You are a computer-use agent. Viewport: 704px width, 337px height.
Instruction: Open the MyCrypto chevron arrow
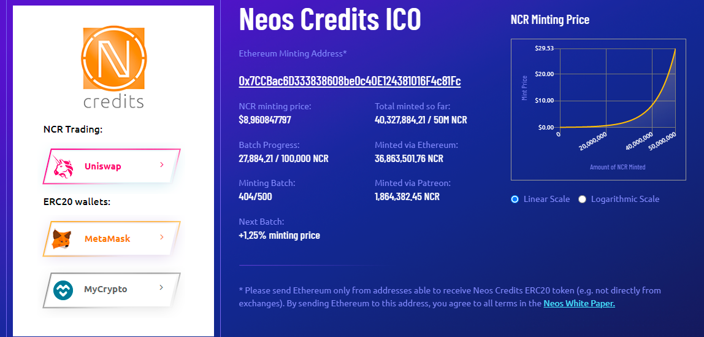point(162,287)
